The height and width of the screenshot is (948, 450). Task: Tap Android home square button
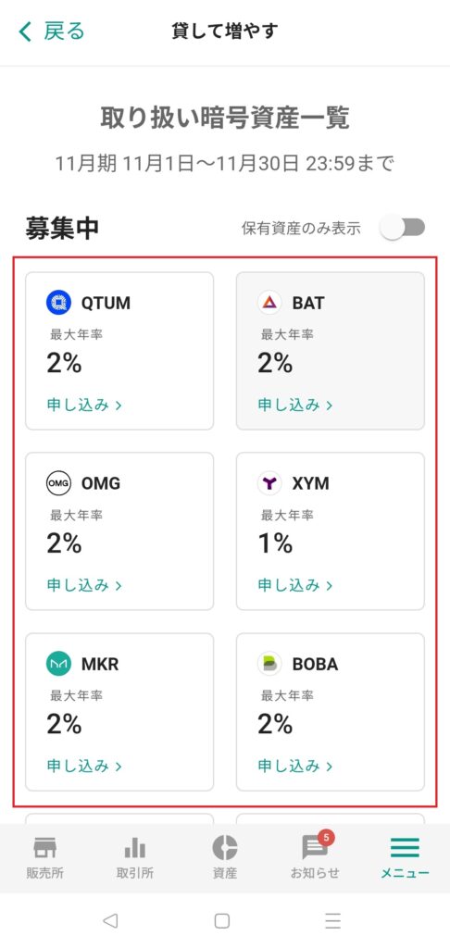(222, 921)
